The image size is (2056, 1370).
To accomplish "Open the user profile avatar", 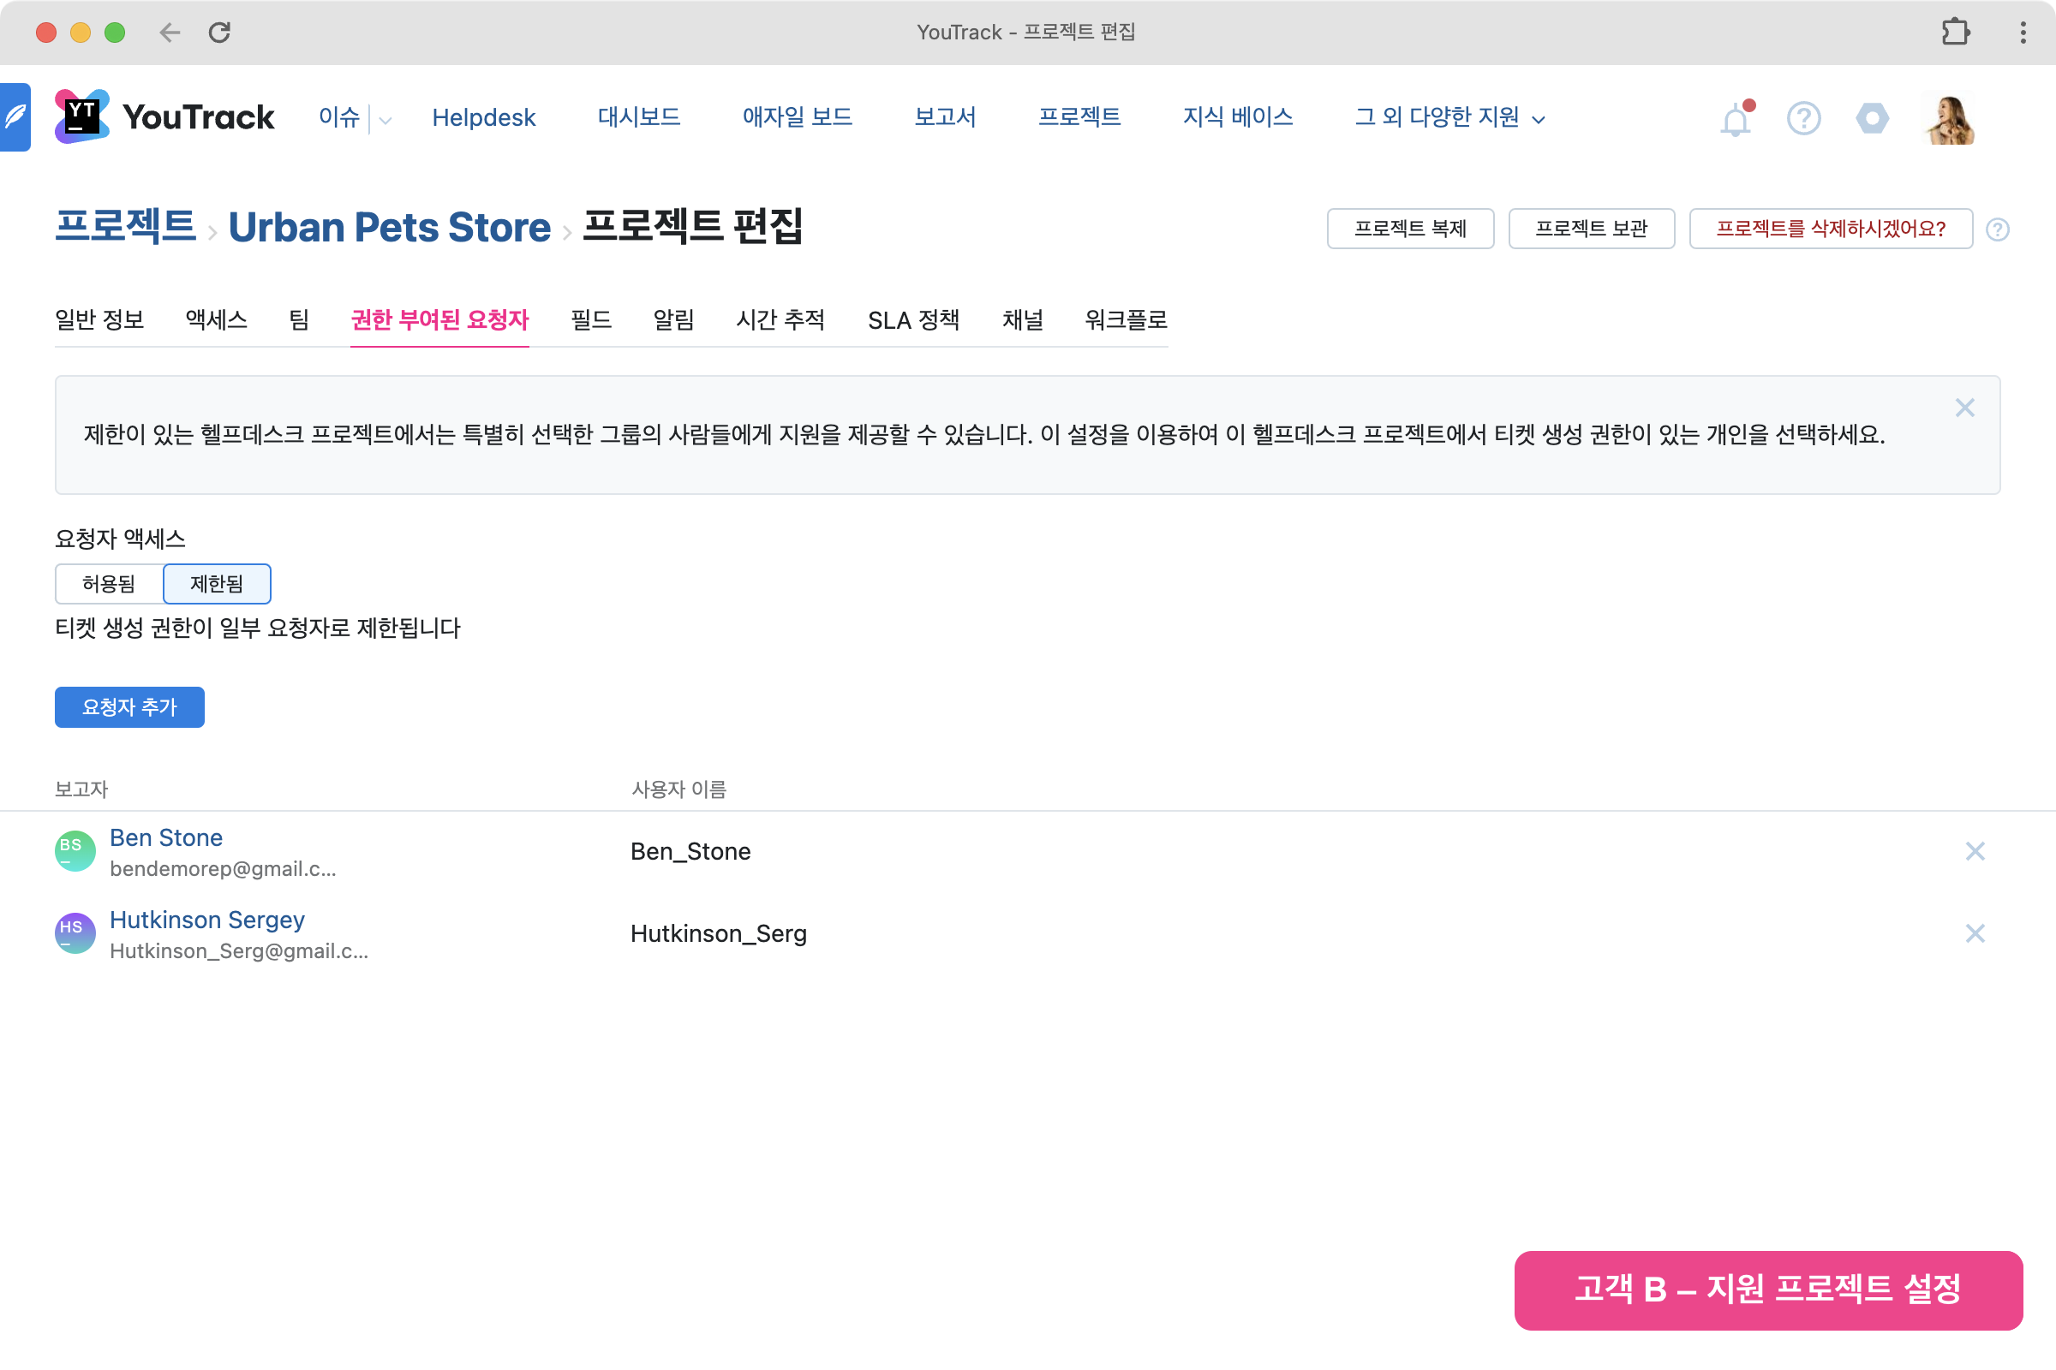I will (1950, 119).
